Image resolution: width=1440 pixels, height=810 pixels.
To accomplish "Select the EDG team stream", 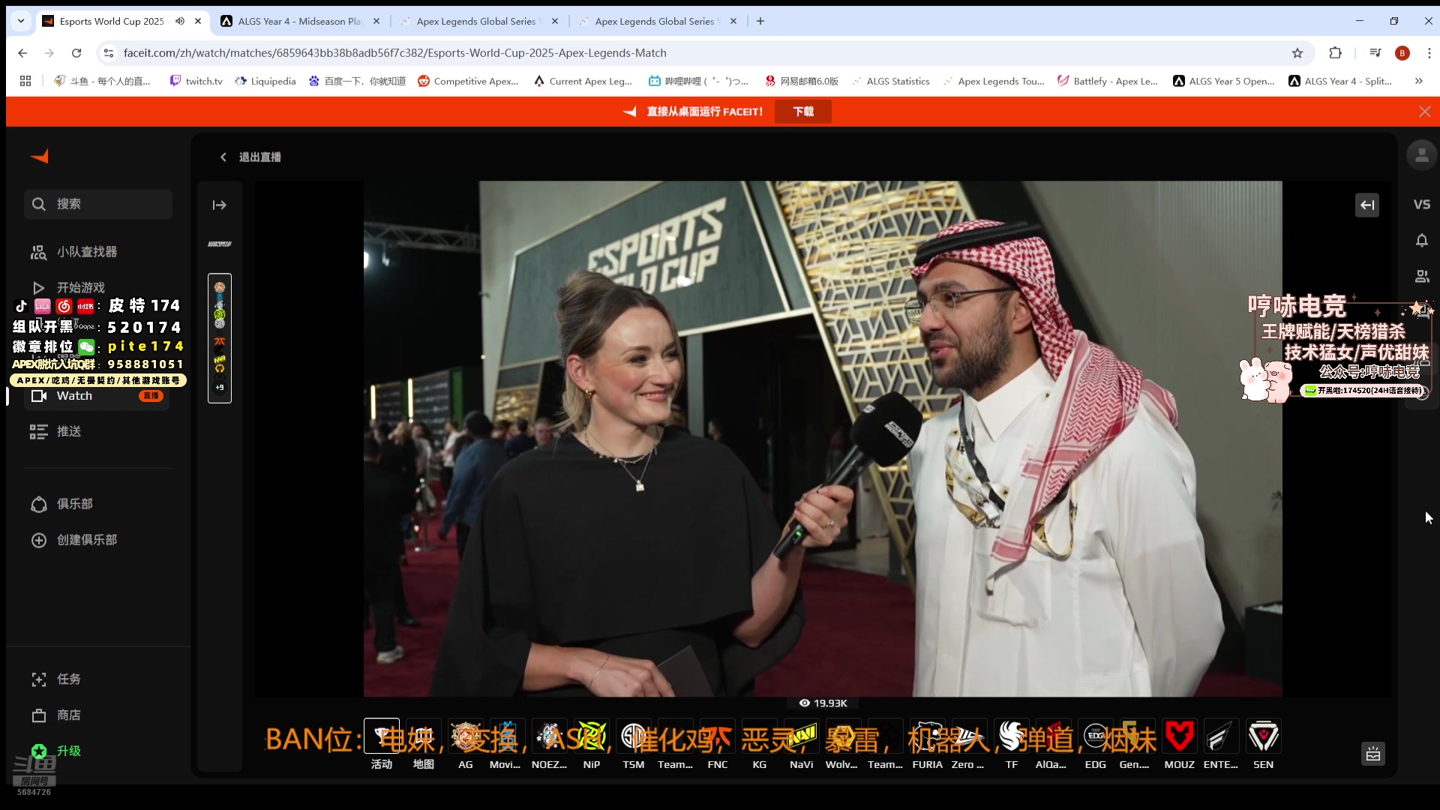I will tap(1095, 745).
